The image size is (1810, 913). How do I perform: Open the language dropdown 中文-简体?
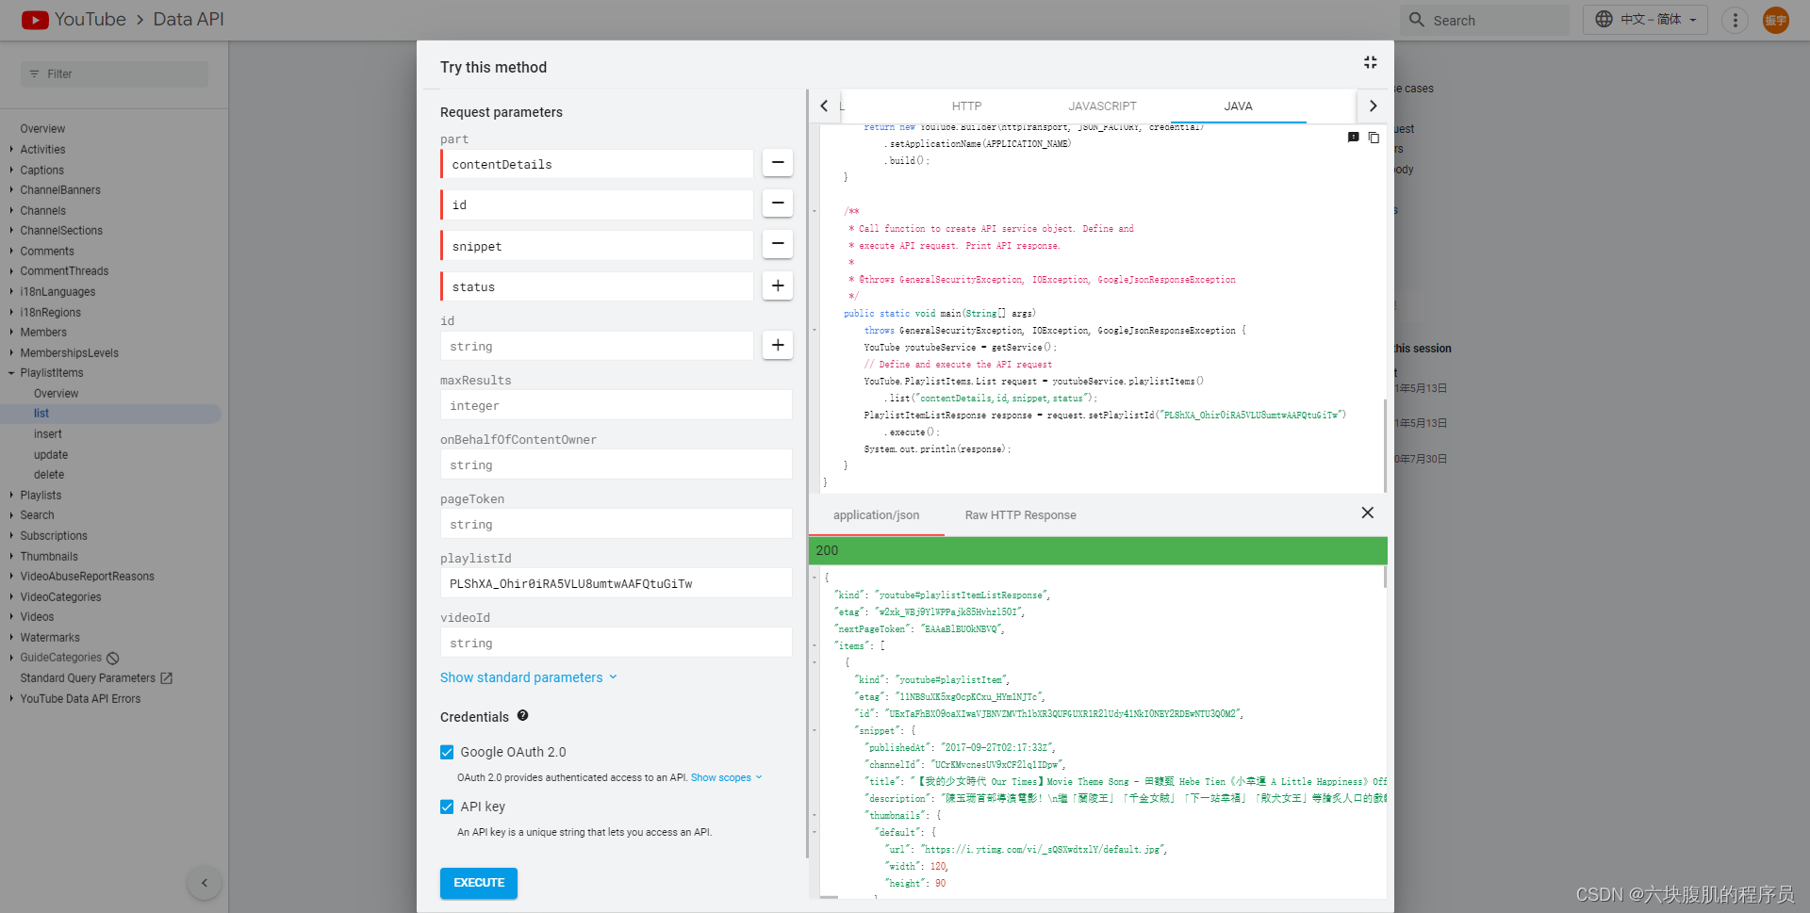click(1645, 20)
